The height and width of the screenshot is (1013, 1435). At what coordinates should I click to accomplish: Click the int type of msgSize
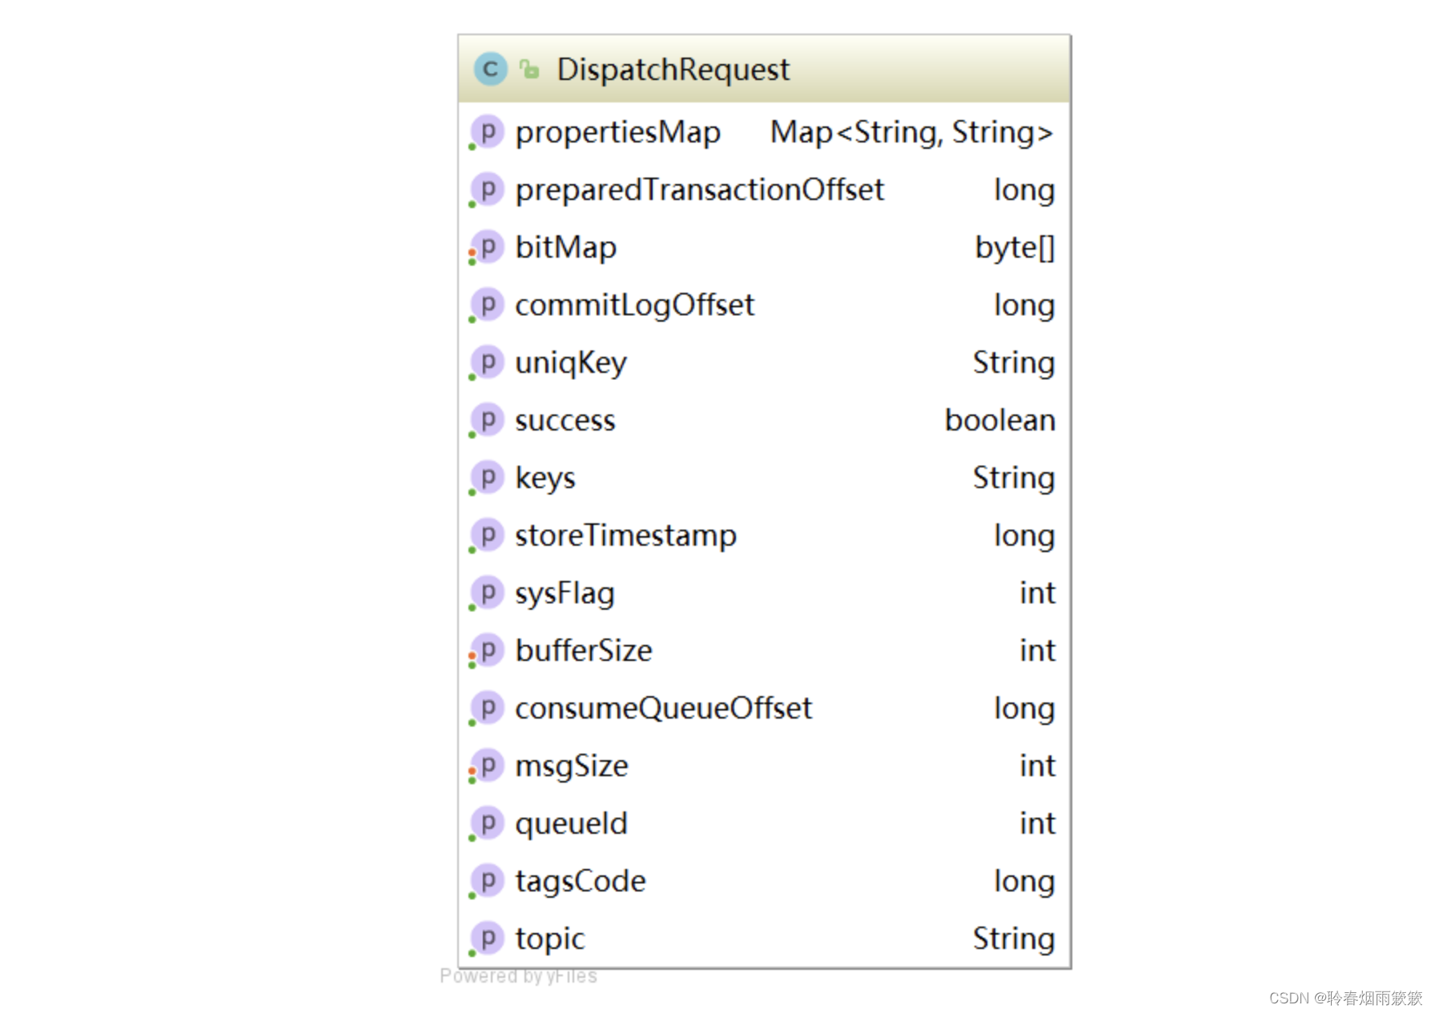1038,766
